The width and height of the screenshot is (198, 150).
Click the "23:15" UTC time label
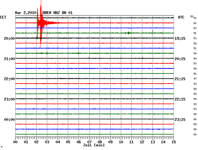(180, 119)
